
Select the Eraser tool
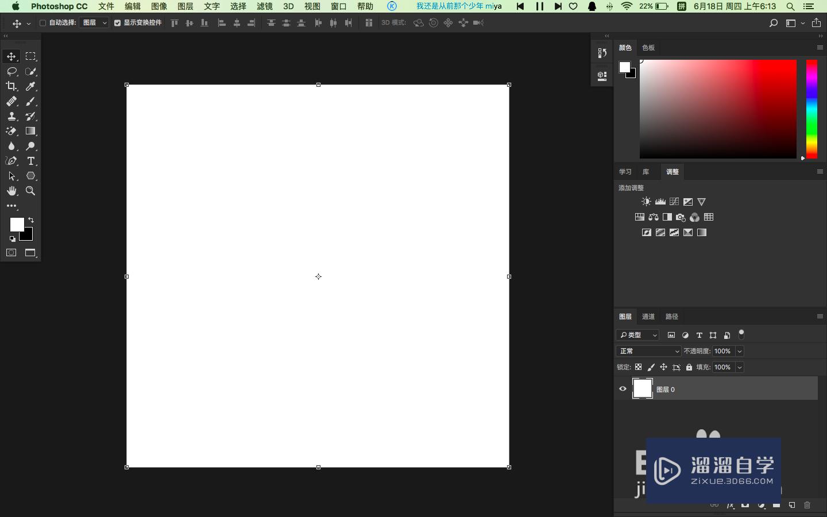click(11, 131)
